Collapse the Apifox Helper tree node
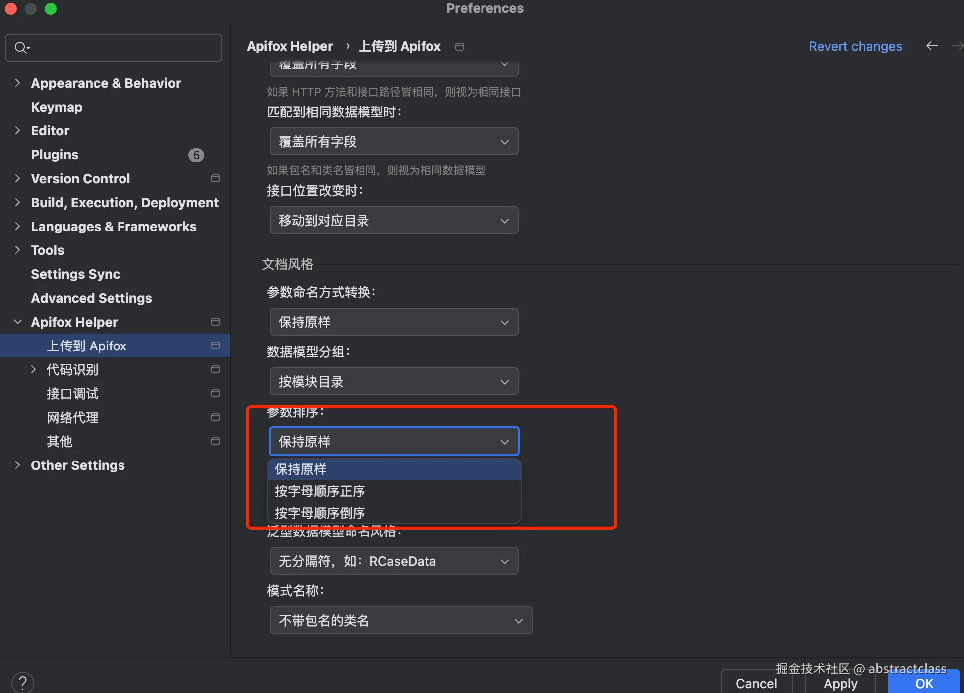 click(18, 322)
